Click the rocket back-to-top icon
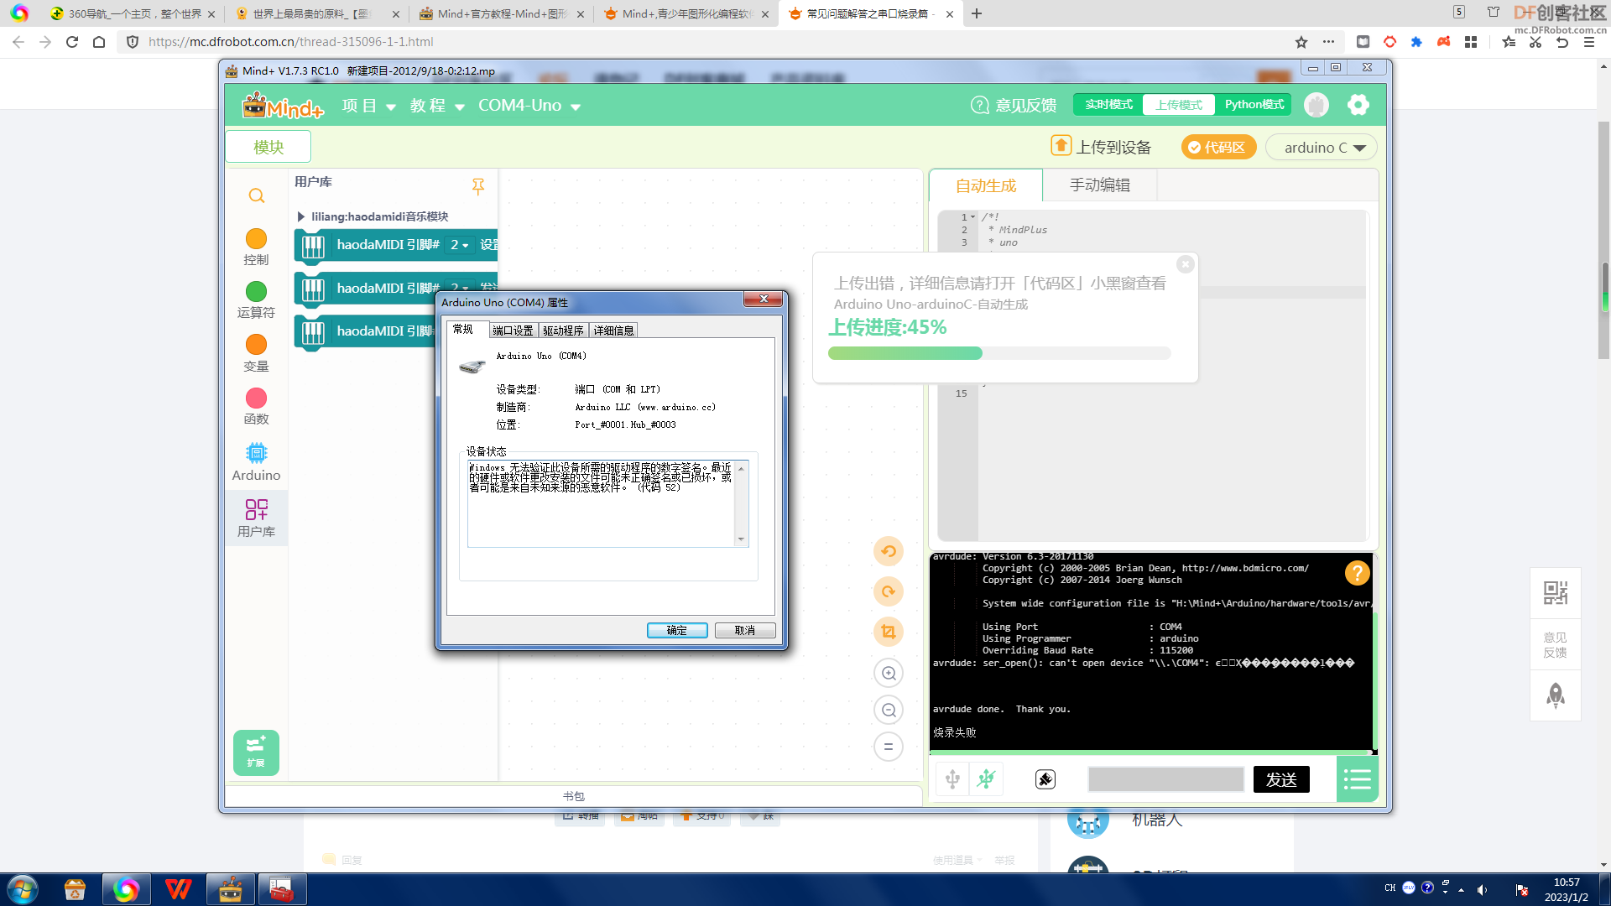This screenshot has height=906, width=1611. click(1555, 695)
